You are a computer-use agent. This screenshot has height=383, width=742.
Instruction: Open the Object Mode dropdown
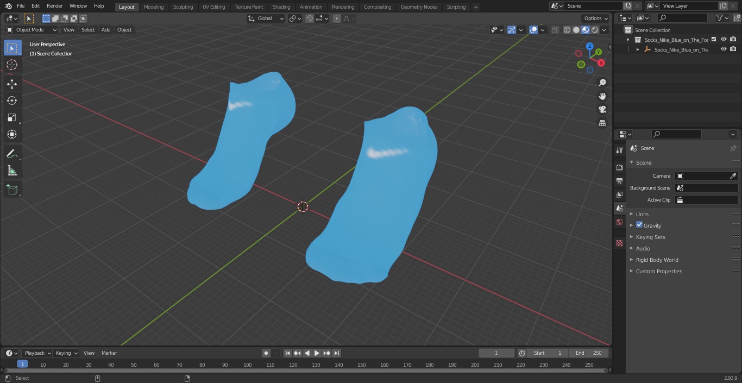(32, 30)
